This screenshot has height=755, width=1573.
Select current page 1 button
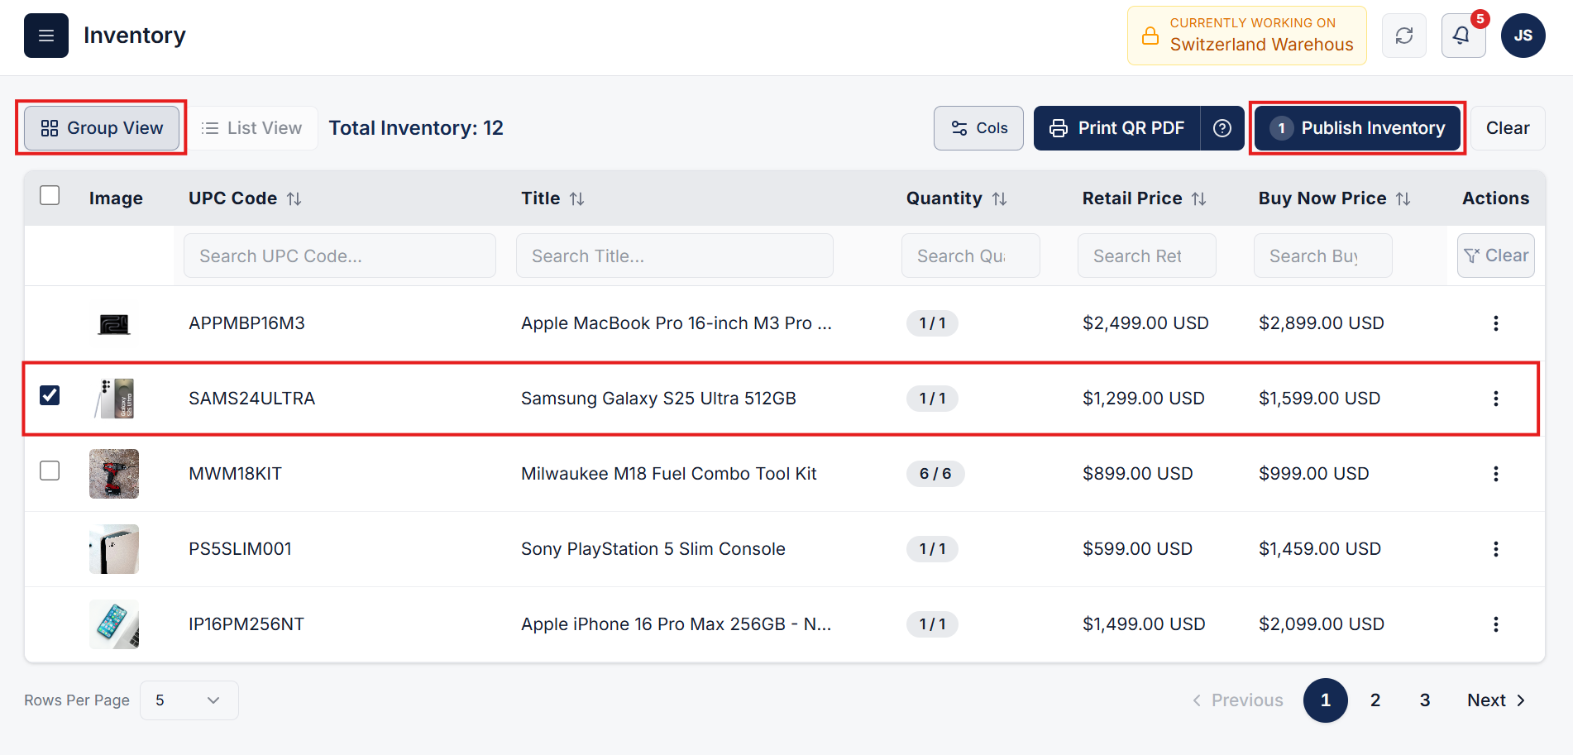click(x=1326, y=700)
